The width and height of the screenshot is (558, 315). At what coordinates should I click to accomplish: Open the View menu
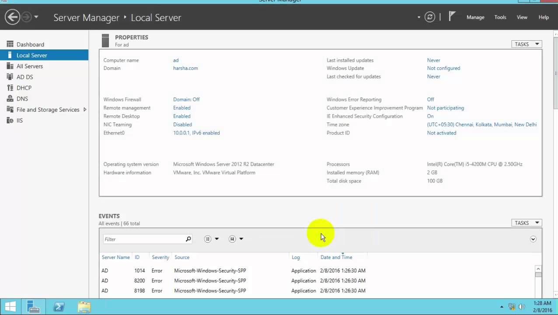pyautogui.click(x=522, y=17)
